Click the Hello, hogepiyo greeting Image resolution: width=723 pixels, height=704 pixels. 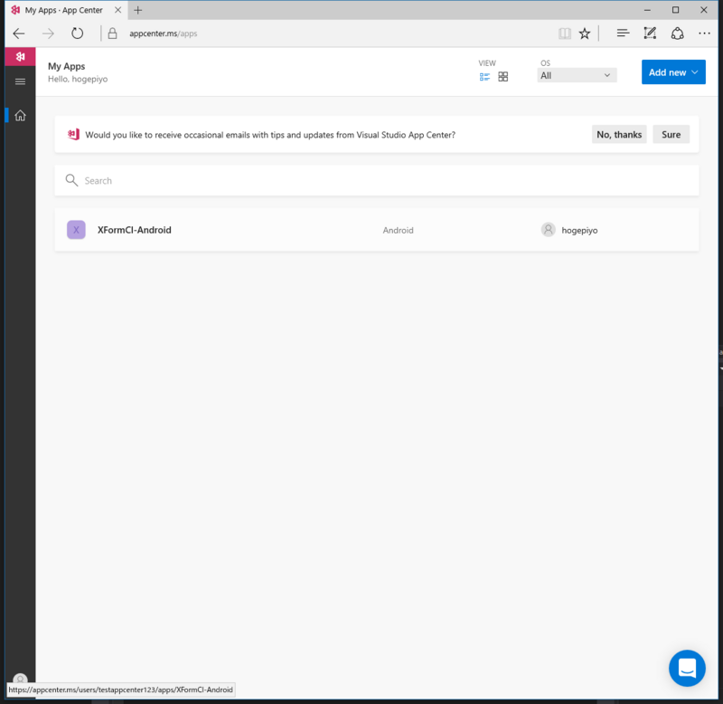click(x=78, y=79)
